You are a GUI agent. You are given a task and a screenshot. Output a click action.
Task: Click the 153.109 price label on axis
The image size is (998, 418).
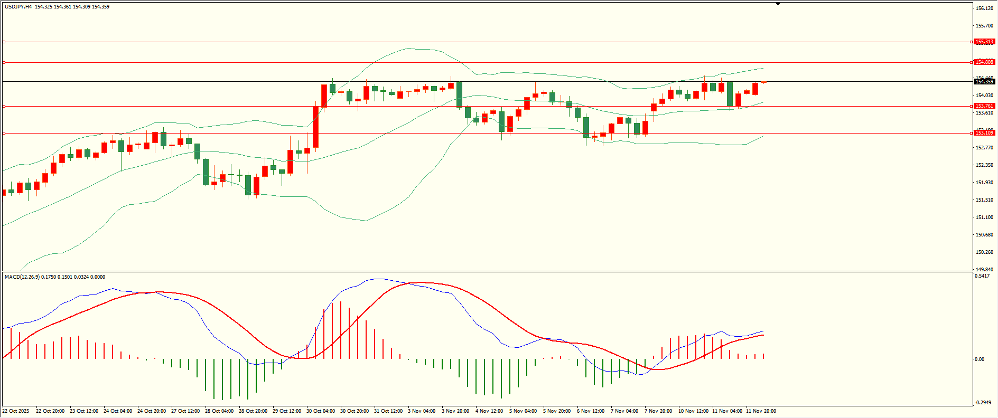(984, 133)
